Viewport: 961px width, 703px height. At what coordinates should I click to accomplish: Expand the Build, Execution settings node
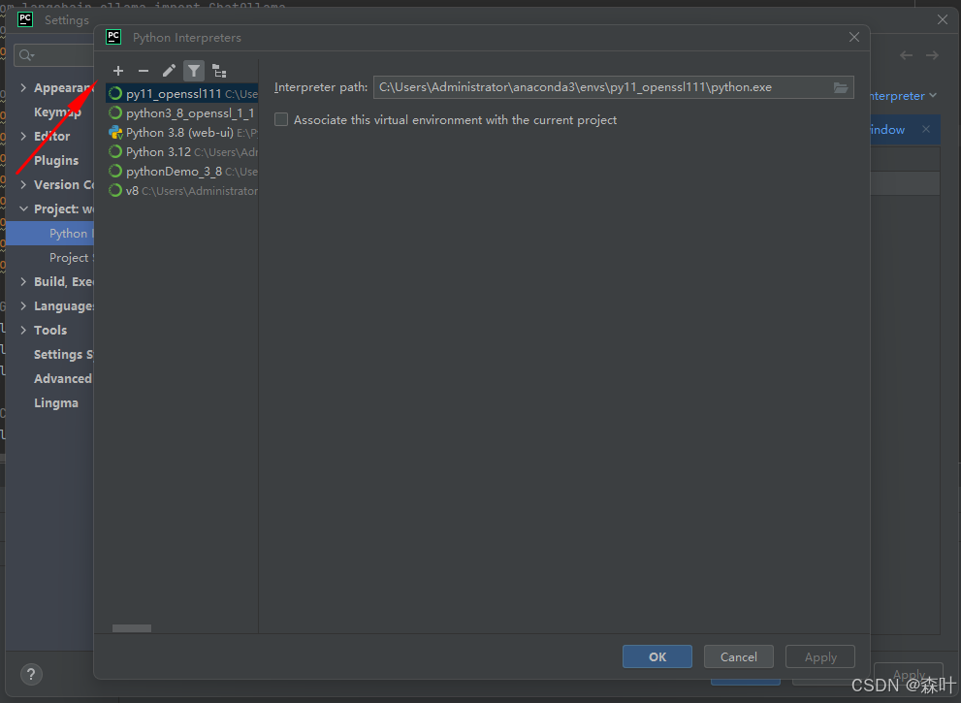tap(23, 281)
